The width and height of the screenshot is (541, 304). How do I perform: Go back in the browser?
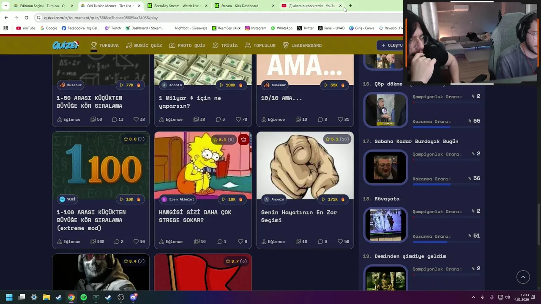pos(6,18)
